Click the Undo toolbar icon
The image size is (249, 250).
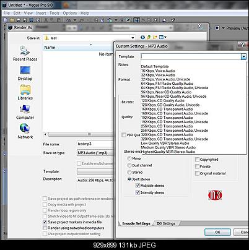(68, 20)
